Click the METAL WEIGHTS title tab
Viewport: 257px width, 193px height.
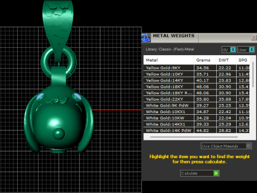click(x=173, y=36)
